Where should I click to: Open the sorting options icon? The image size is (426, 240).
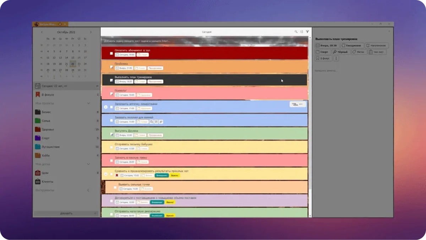point(302,32)
